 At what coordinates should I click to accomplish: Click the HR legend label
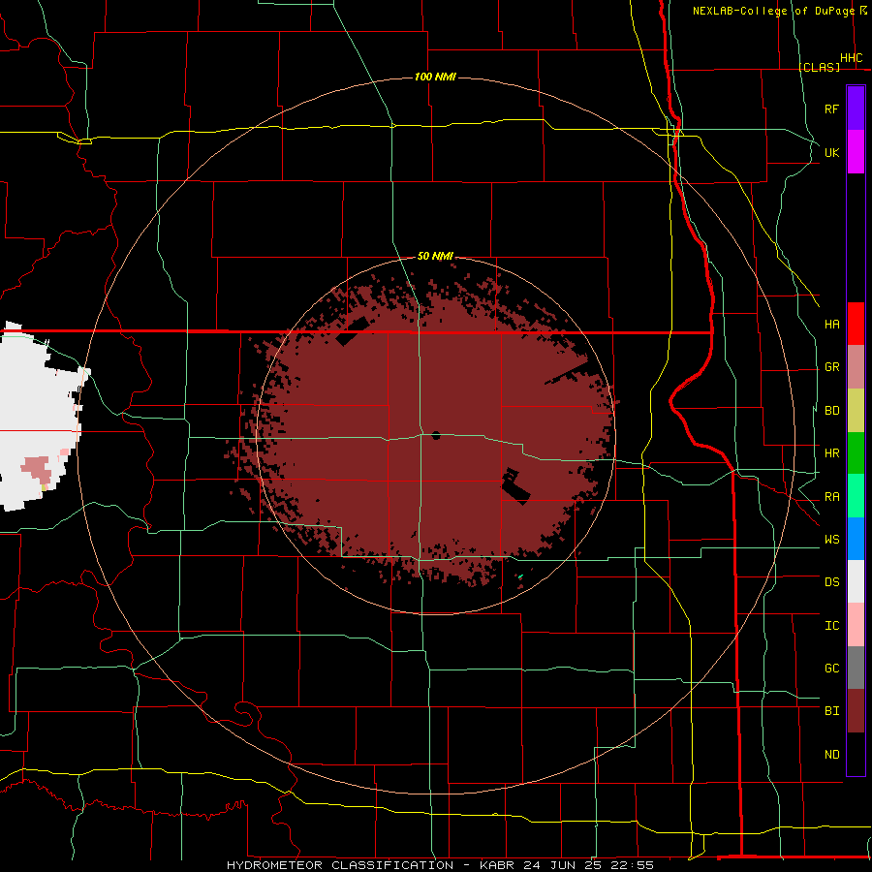pyautogui.click(x=831, y=453)
